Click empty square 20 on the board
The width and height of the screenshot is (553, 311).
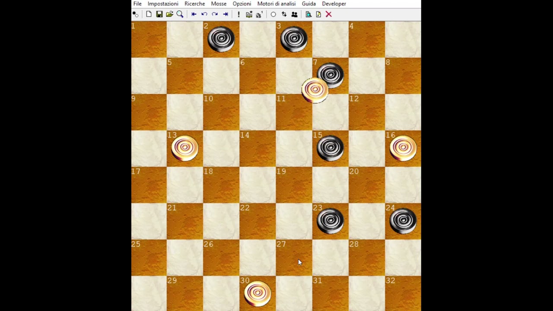(367, 185)
